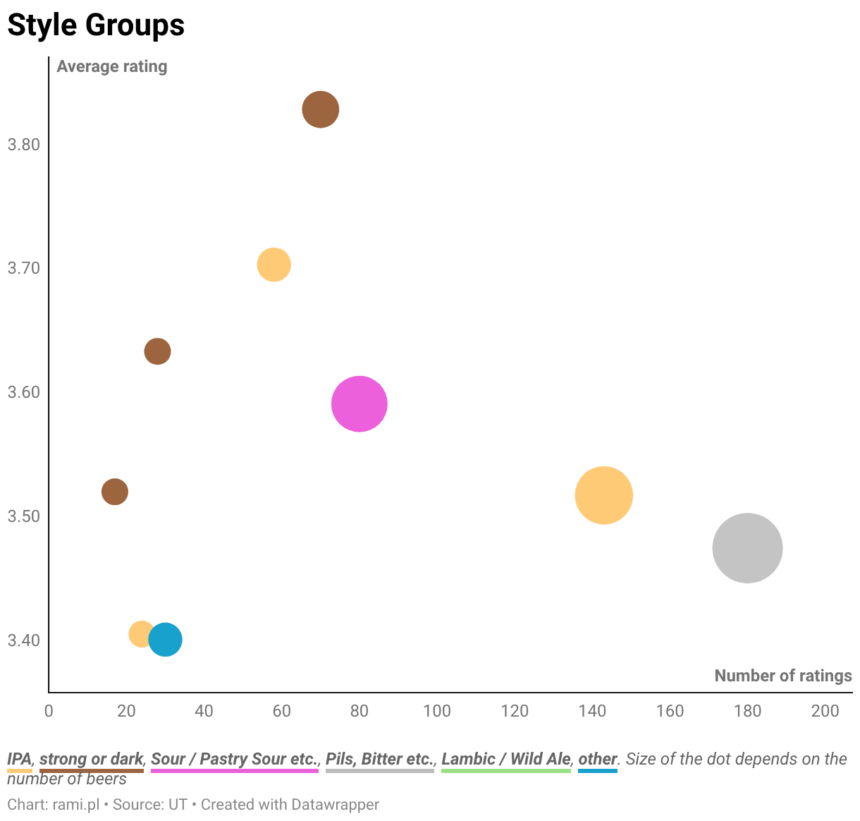Screen dimensions: 860x821
Task: Click the rami.pl chart credit
Action: tap(76, 805)
